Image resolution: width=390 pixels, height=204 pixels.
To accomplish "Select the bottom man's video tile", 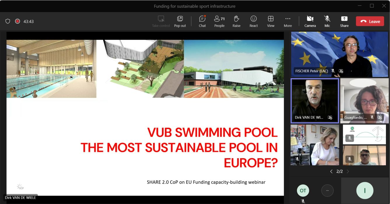I will click(364, 155).
